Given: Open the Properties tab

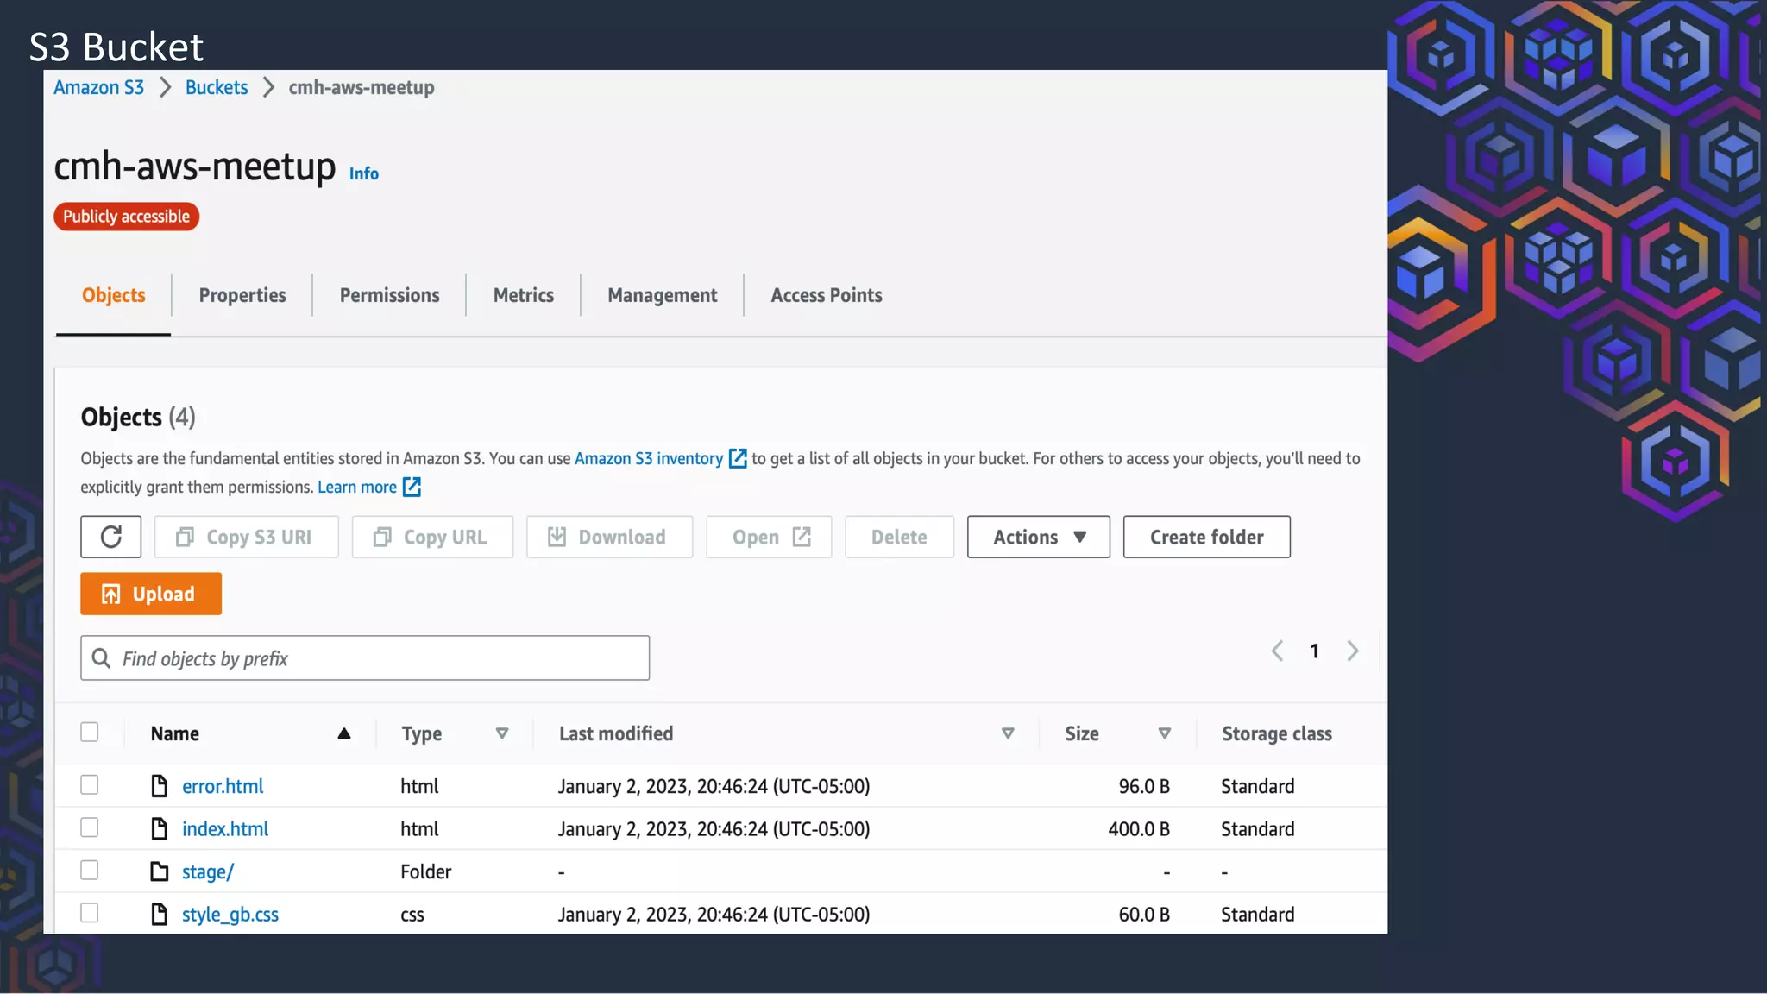Looking at the screenshot, I should click(242, 295).
